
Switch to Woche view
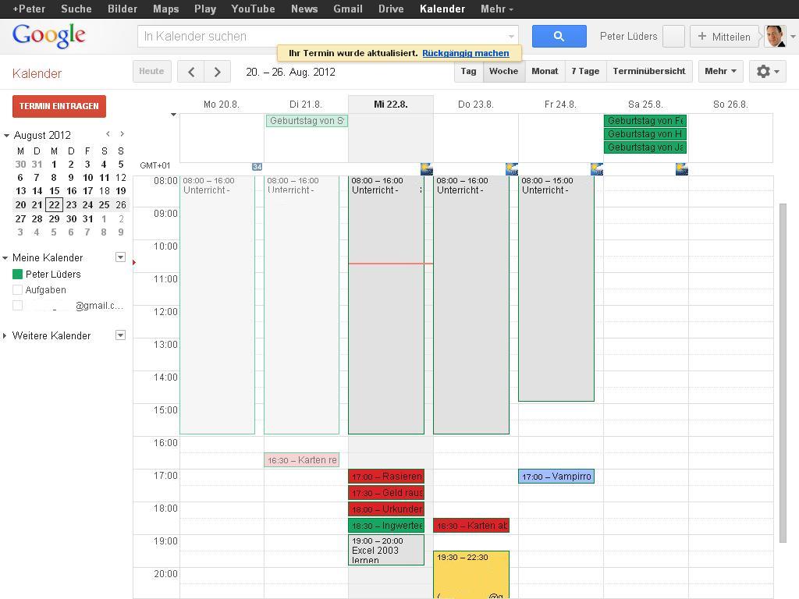pos(503,71)
